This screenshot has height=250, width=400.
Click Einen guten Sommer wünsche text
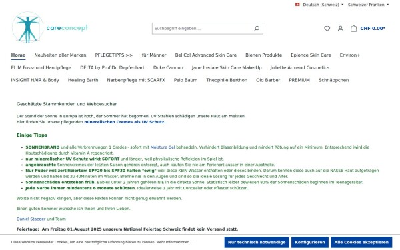coord(73,209)
